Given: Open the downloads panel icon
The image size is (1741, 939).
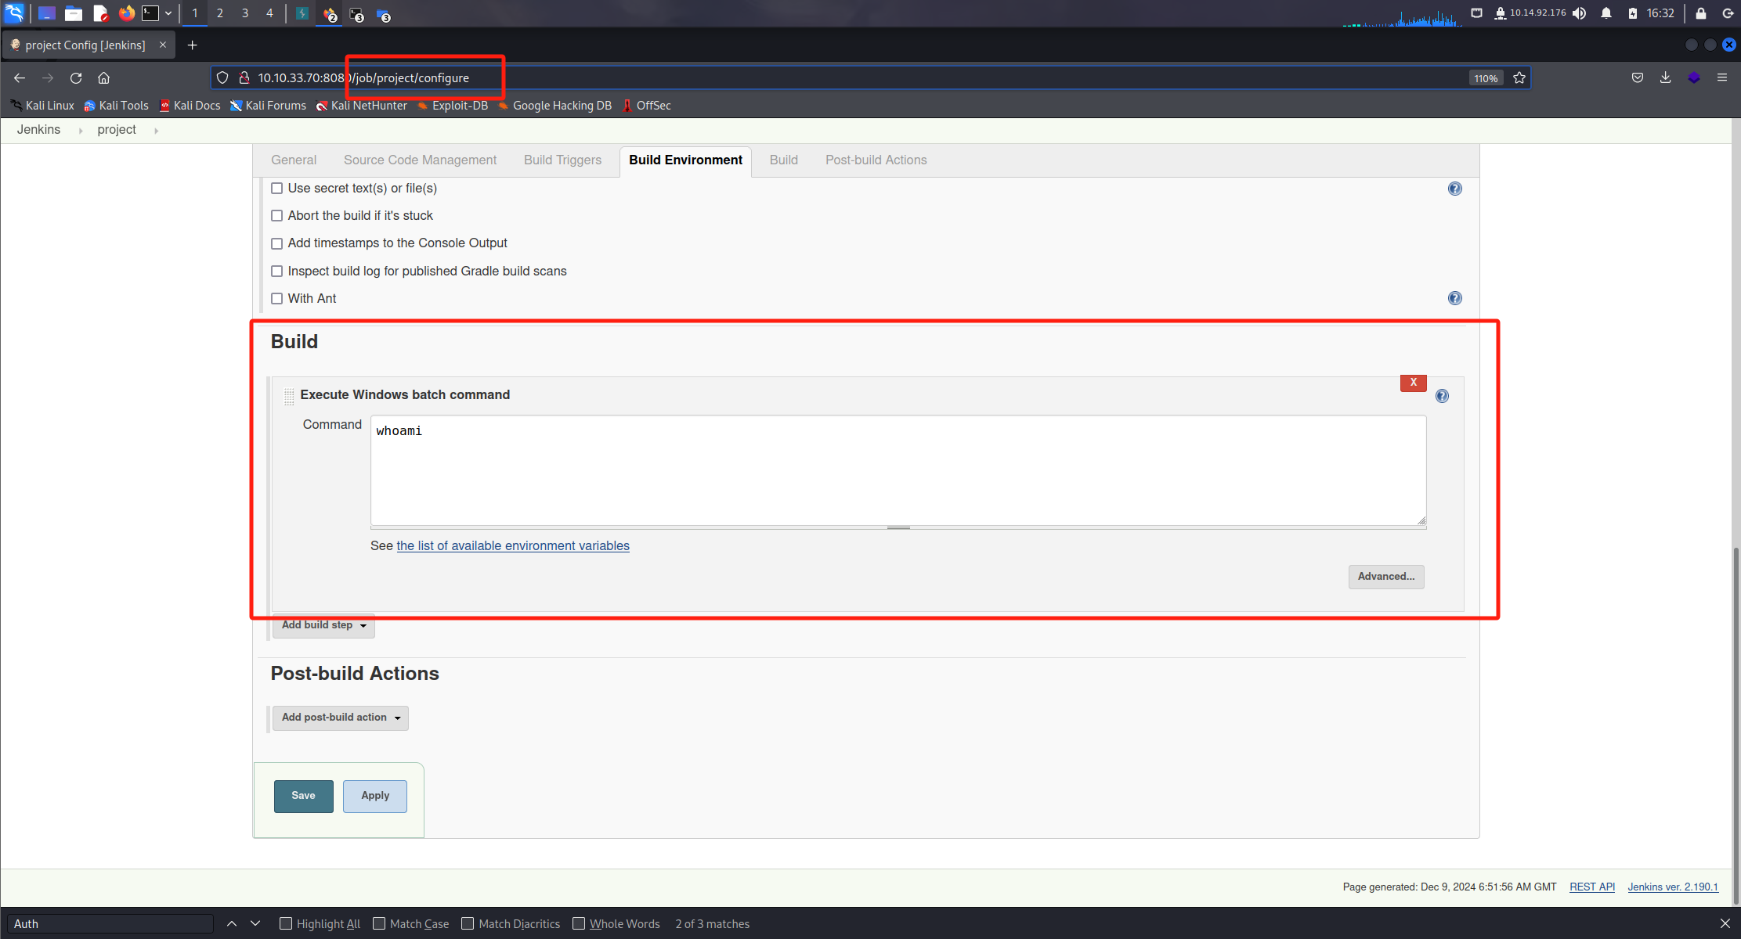Looking at the screenshot, I should click(x=1665, y=78).
